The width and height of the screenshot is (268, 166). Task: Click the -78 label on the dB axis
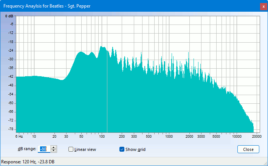tap(11, 129)
